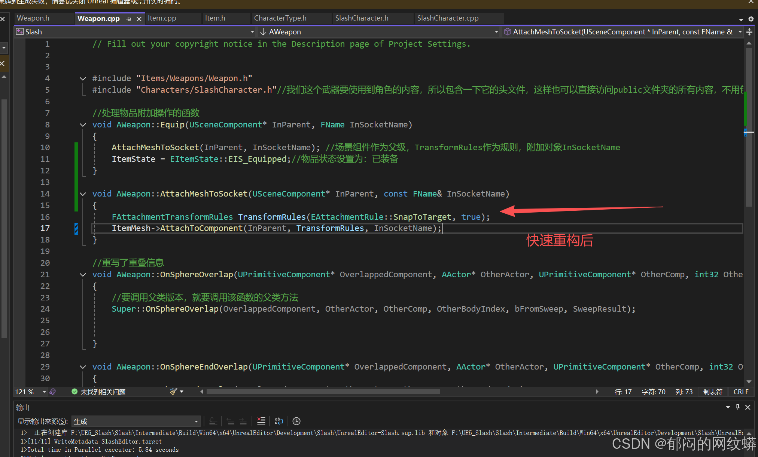The width and height of the screenshot is (758, 457).
Task: Open the editor settings gear icon
Action: click(751, 19)
